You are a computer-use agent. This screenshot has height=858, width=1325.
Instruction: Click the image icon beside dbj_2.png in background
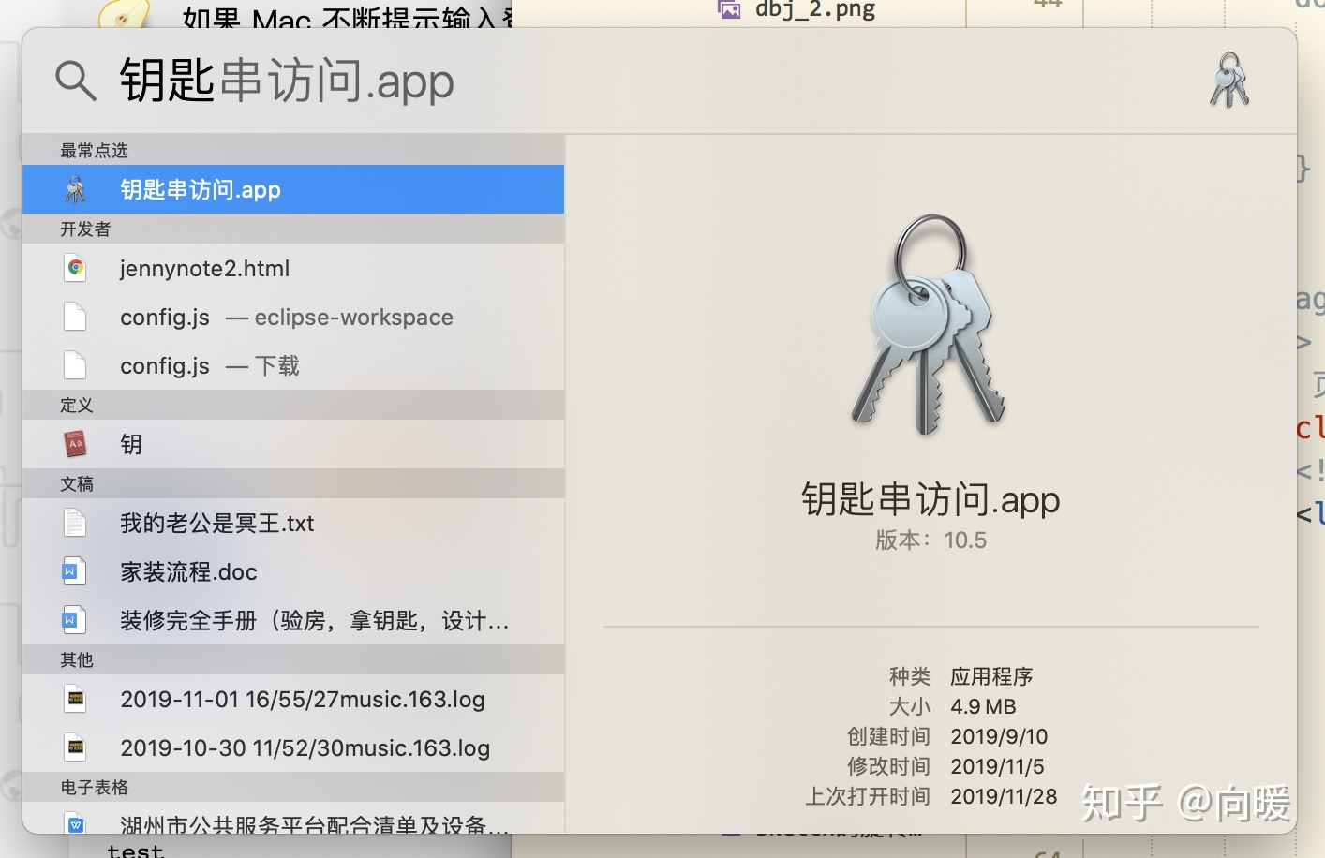point(729,9)
